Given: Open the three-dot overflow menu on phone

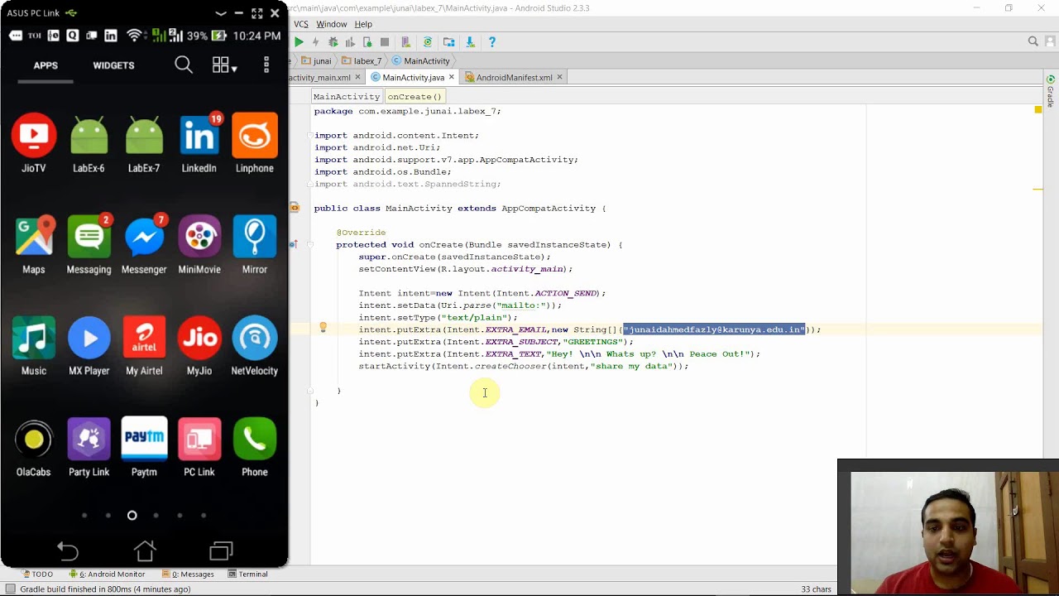Looking at the screenshot, I should (x=266, y=65).
